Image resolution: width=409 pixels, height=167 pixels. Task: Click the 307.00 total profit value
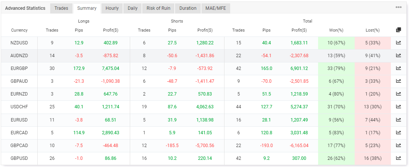[299, 158]
